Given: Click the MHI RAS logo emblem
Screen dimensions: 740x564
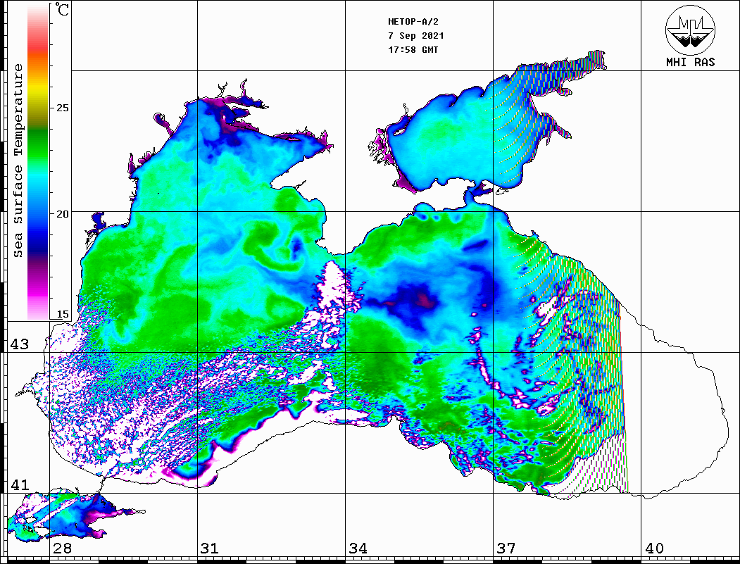Looking at the screenshot, I should [691, 30].
